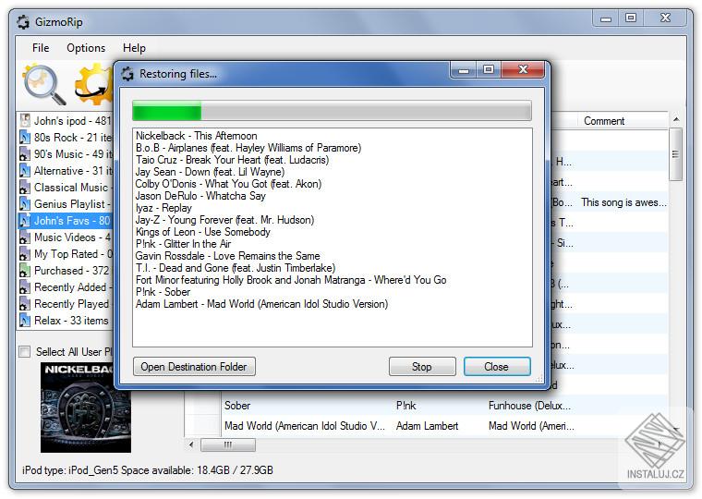This screenshot has width=702, height=499.
Task: Click the horizontal scrollbar thumb under track table
Action: [x=228, y=444]
